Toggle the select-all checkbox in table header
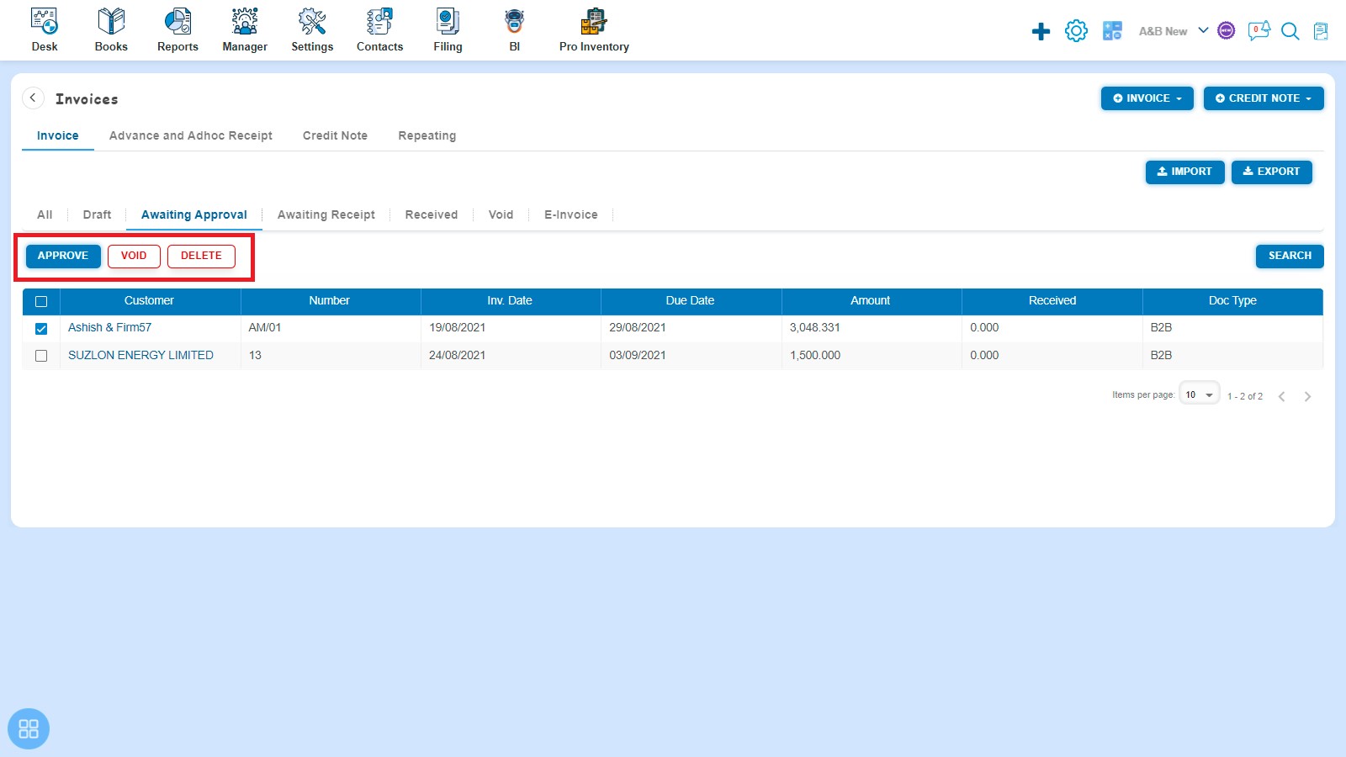The width and height of the screenshot is (1346, 757). [x=41, y=301]
